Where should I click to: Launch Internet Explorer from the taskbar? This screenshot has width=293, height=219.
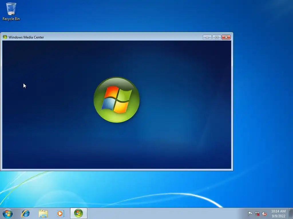point(25,213)
